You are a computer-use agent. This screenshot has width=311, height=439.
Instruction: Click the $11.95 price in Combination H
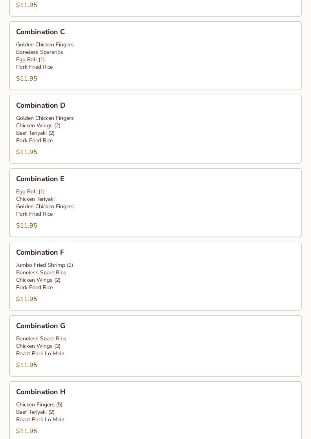[27, 431]
